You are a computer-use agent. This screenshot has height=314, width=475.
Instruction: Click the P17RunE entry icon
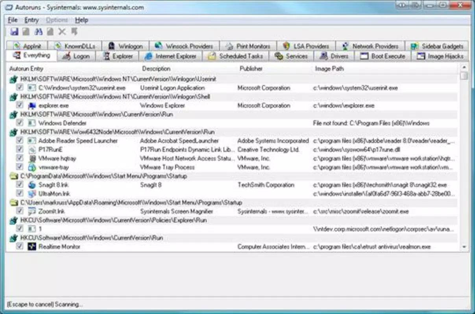(x=32, y=150)
